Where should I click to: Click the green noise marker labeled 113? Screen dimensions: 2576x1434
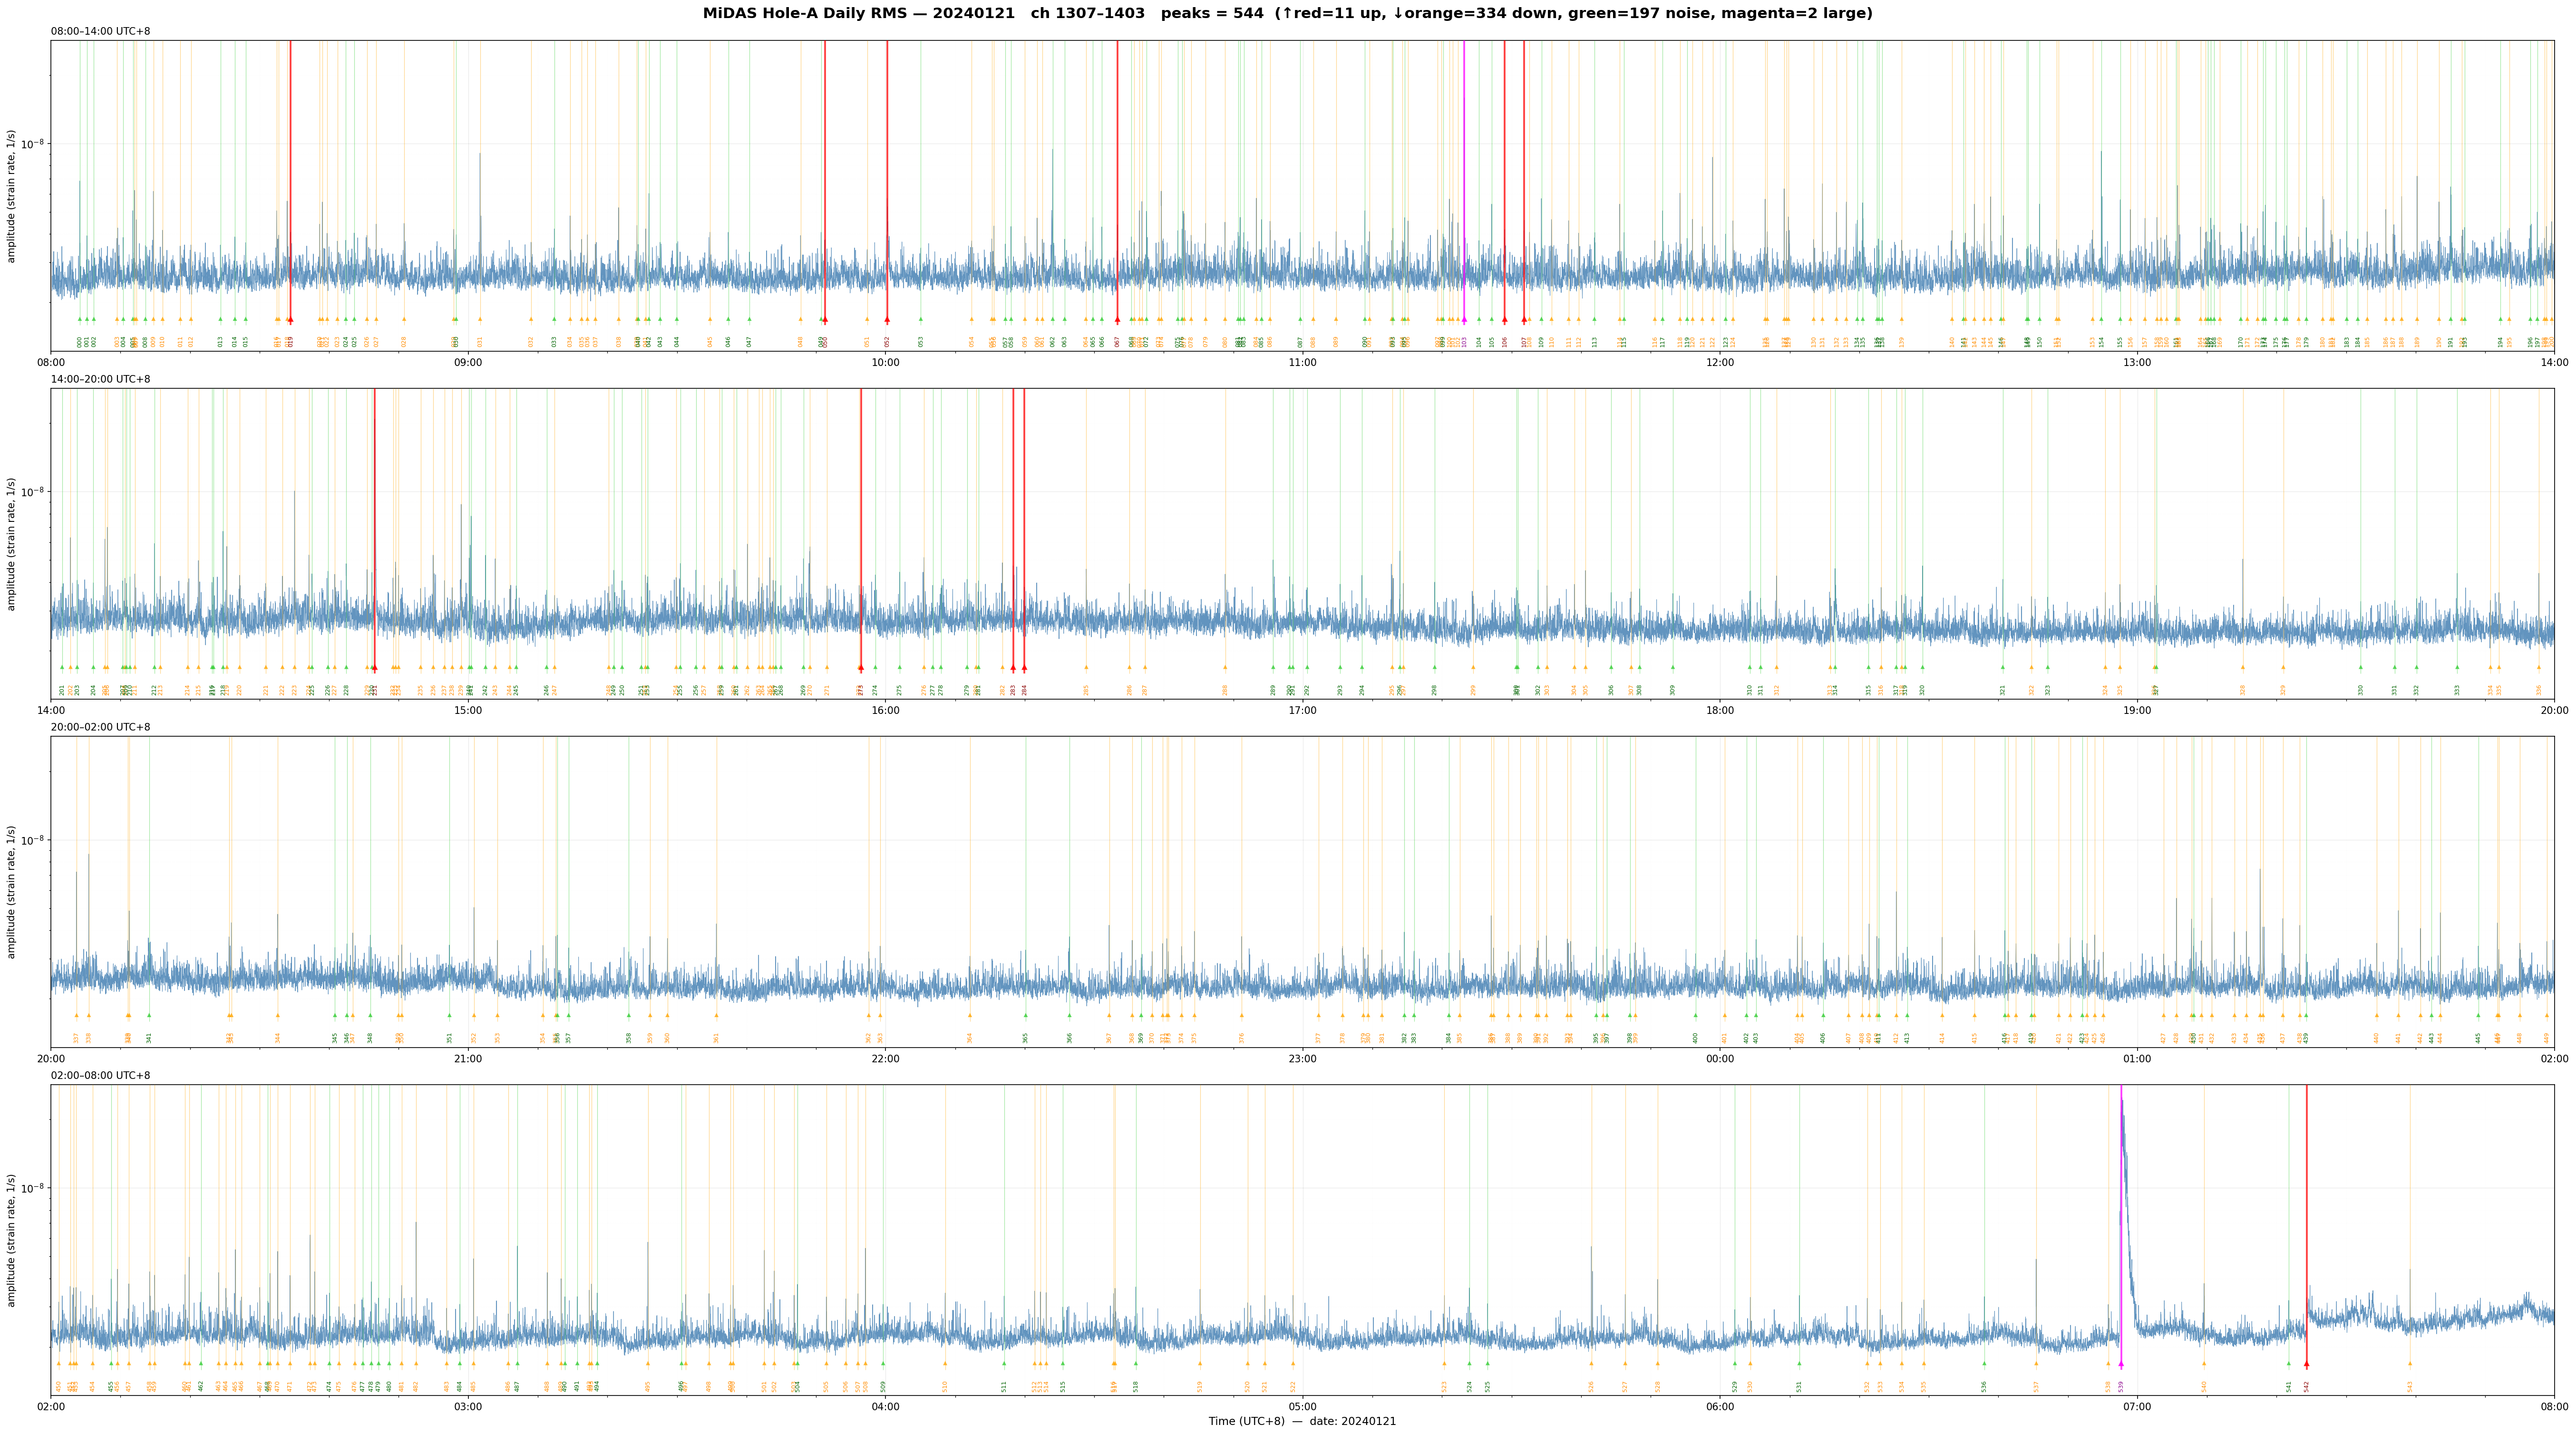click(1594, 320)
